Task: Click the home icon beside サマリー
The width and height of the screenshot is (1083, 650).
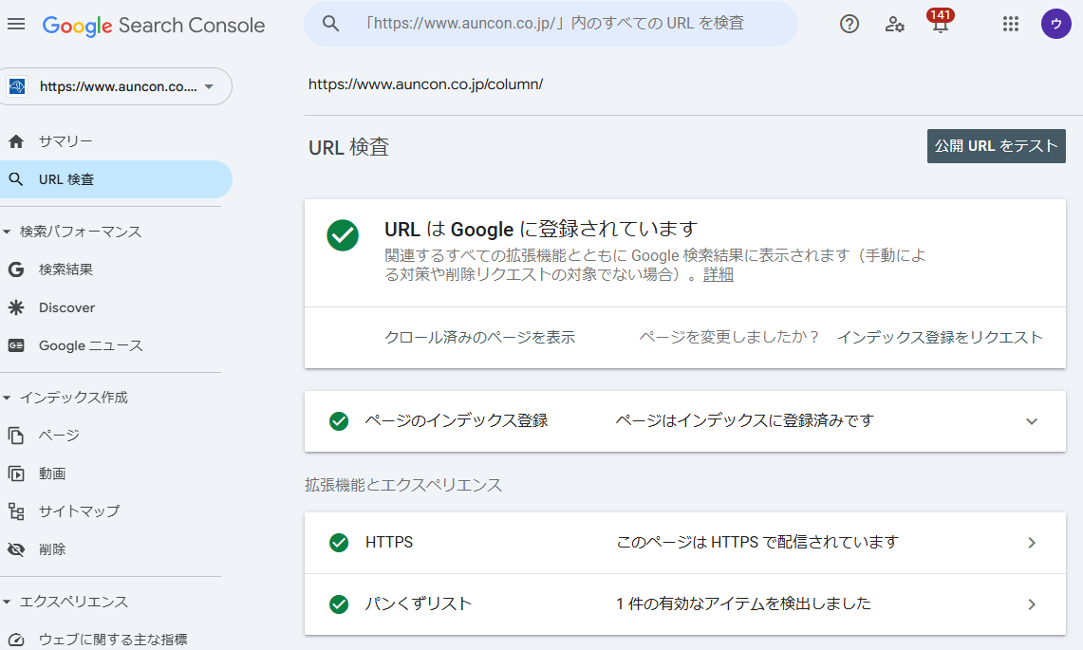Action: click(x=16, y=141)
